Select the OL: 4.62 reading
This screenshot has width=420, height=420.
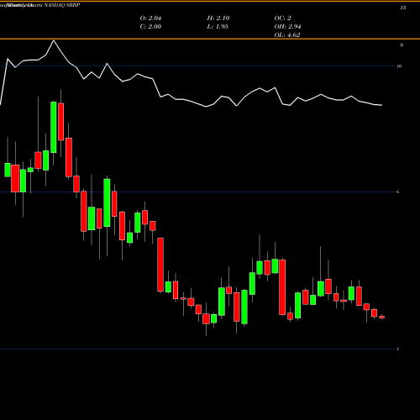coord(287,35)
